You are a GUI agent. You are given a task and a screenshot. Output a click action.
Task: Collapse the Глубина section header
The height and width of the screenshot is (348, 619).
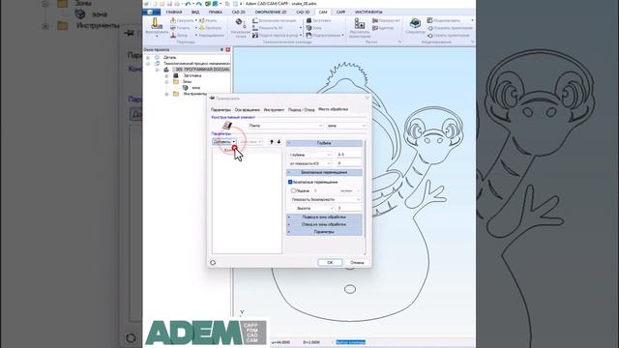point(324,143)
